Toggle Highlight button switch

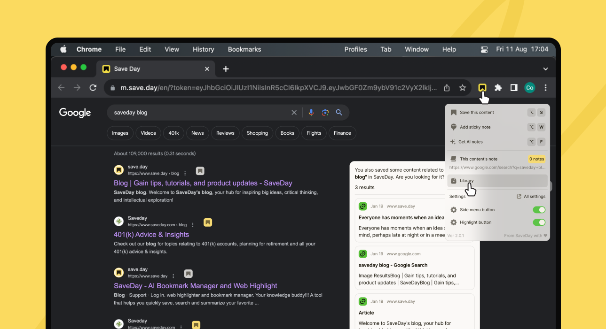tap(539, 222)
